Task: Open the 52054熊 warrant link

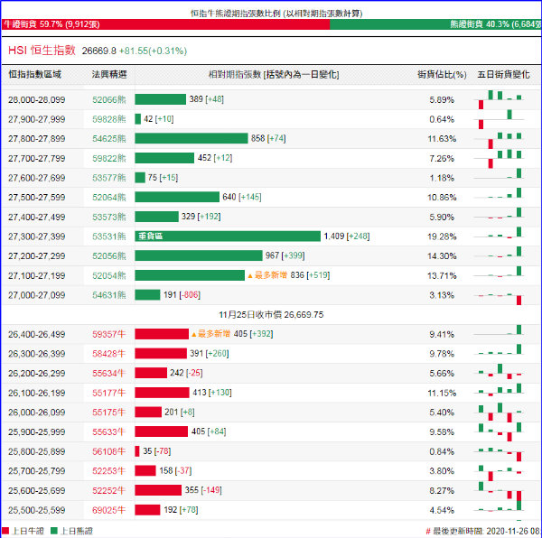Action: 109,276
